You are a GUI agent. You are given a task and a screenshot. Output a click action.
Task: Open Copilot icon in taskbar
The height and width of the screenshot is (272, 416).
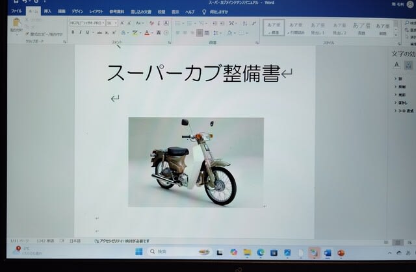233,252
